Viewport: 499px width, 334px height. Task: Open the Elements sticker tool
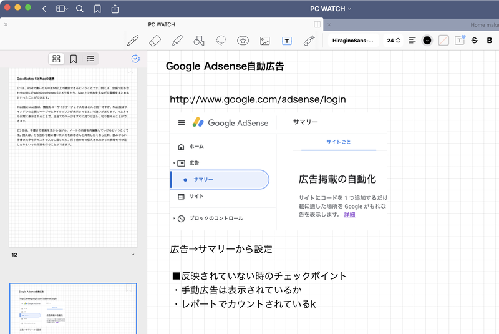(x=243, y=41)
